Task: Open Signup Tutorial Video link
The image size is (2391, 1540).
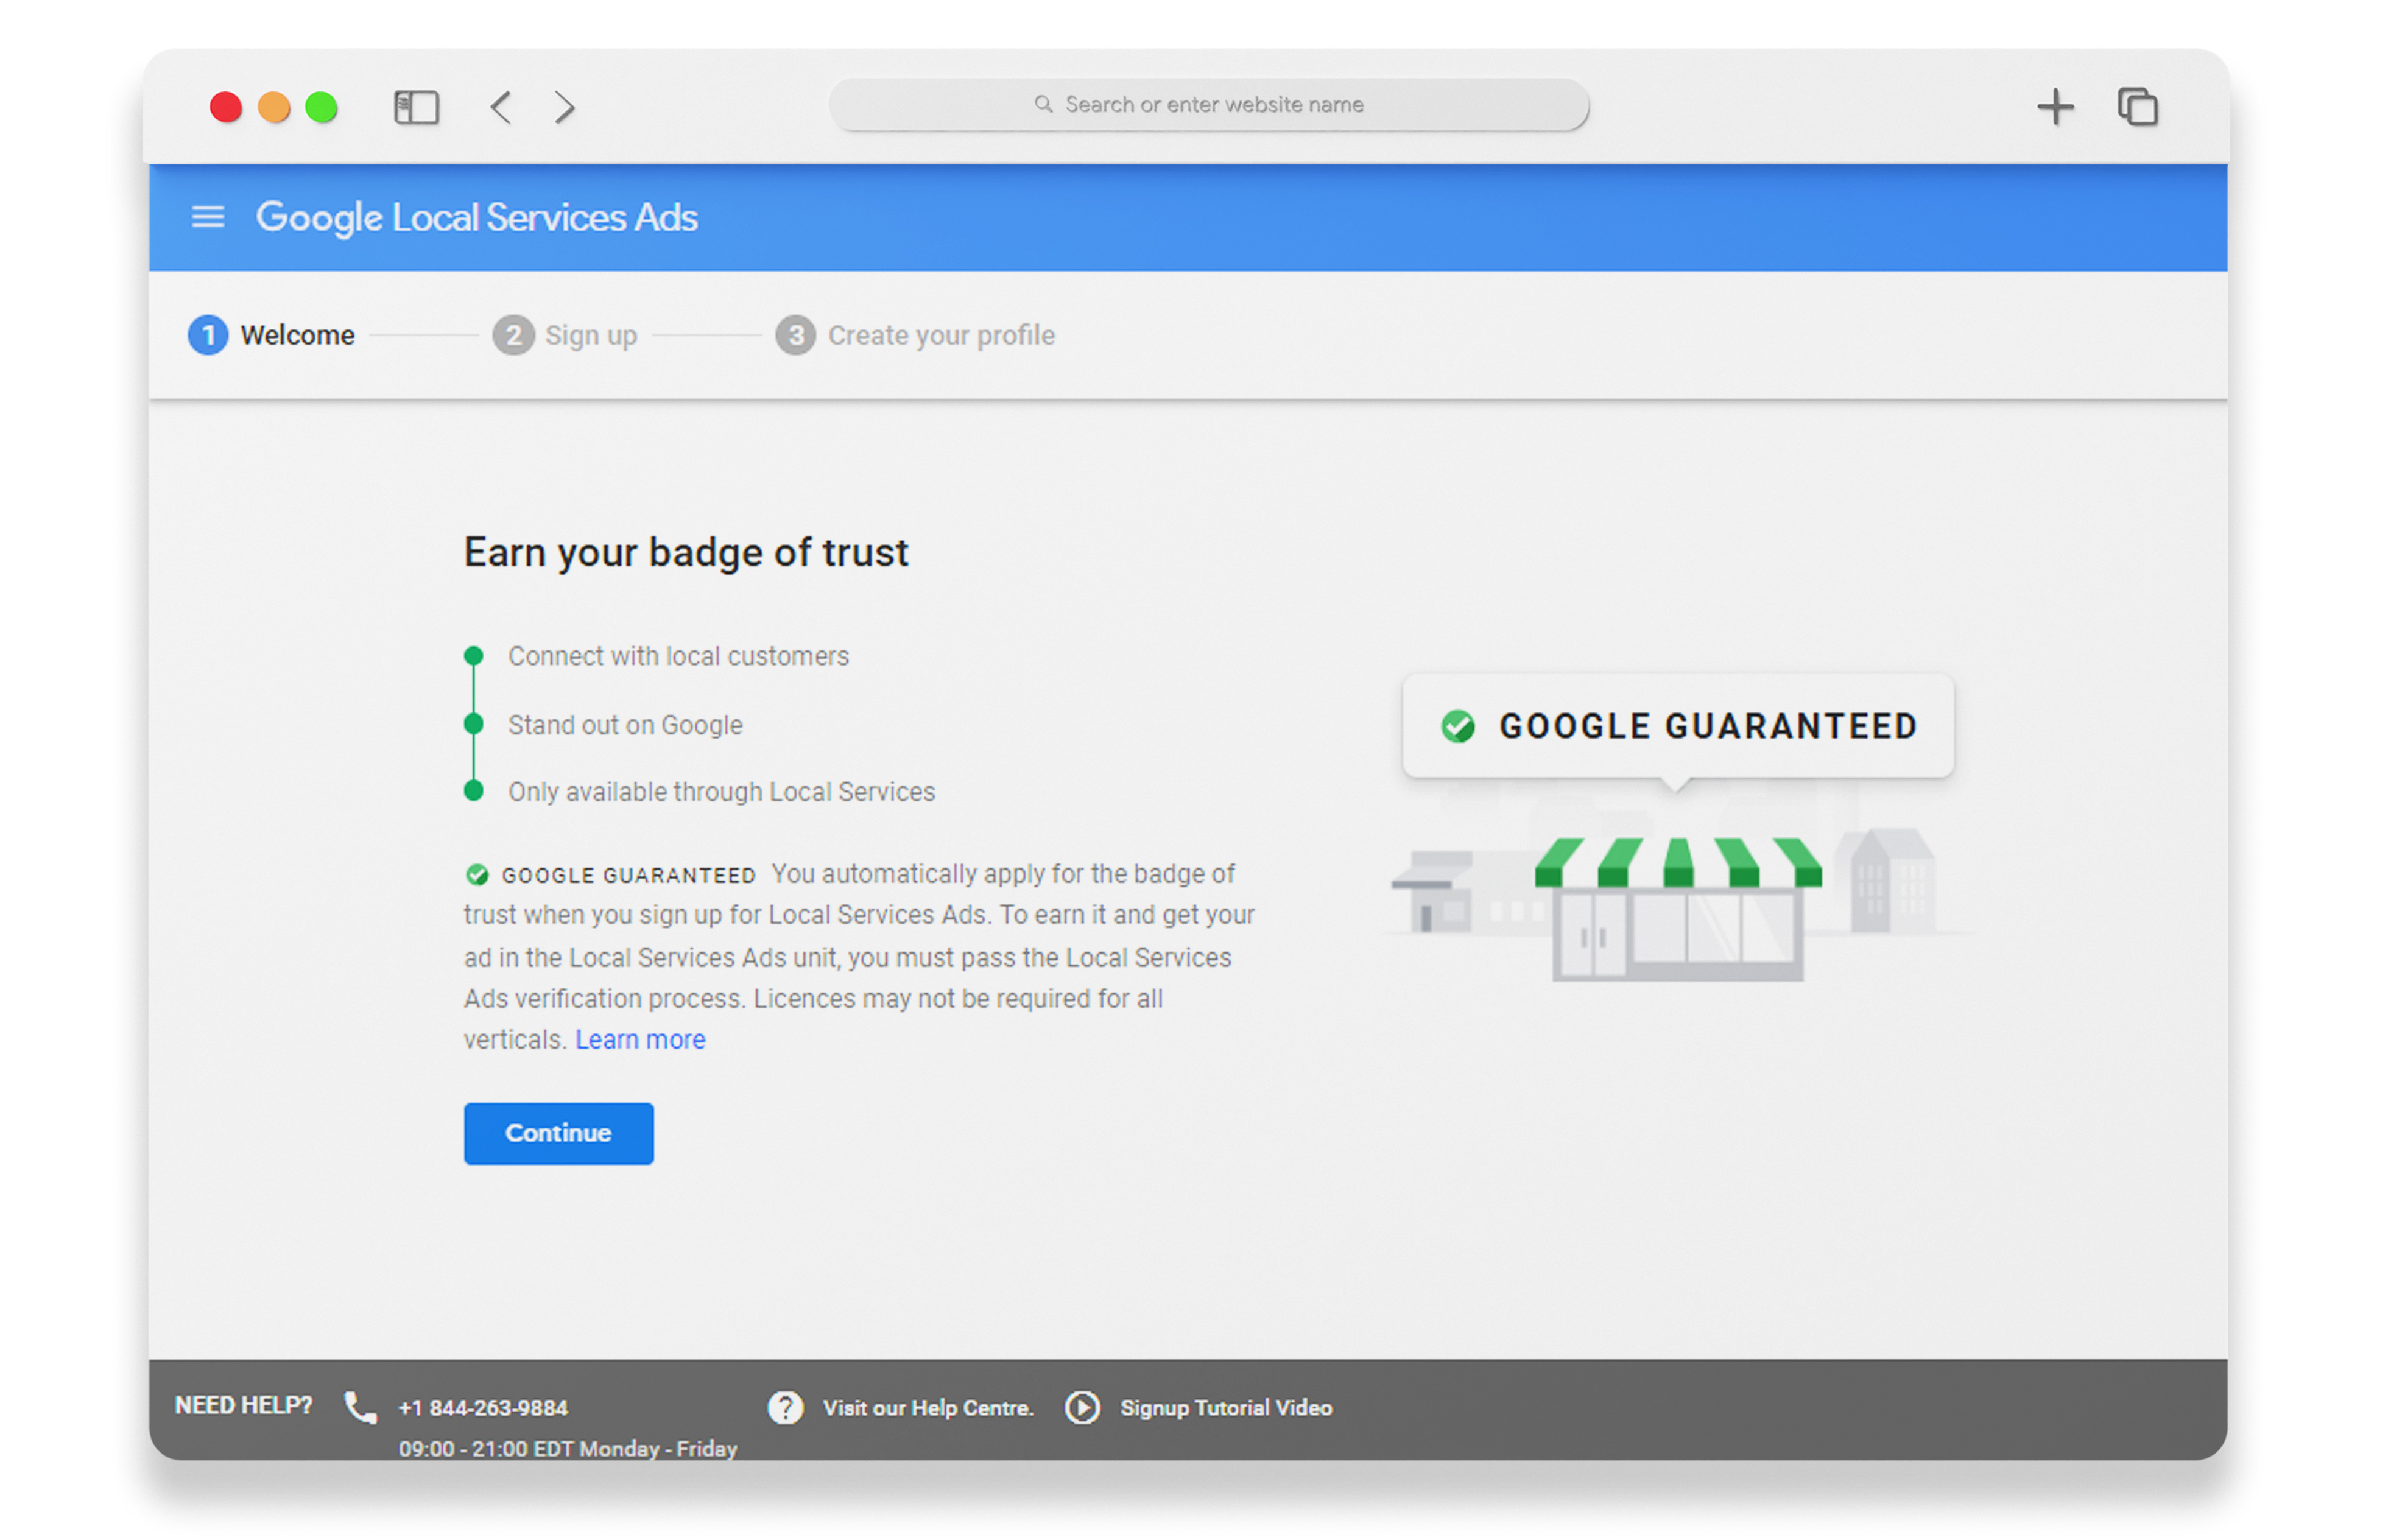Action: pos(1226,1407)
